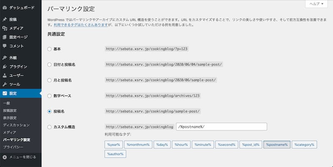This screenshot has width=333, height=167.
Task: Open 一般 settings submenu
Action: (x=7, y=103)
